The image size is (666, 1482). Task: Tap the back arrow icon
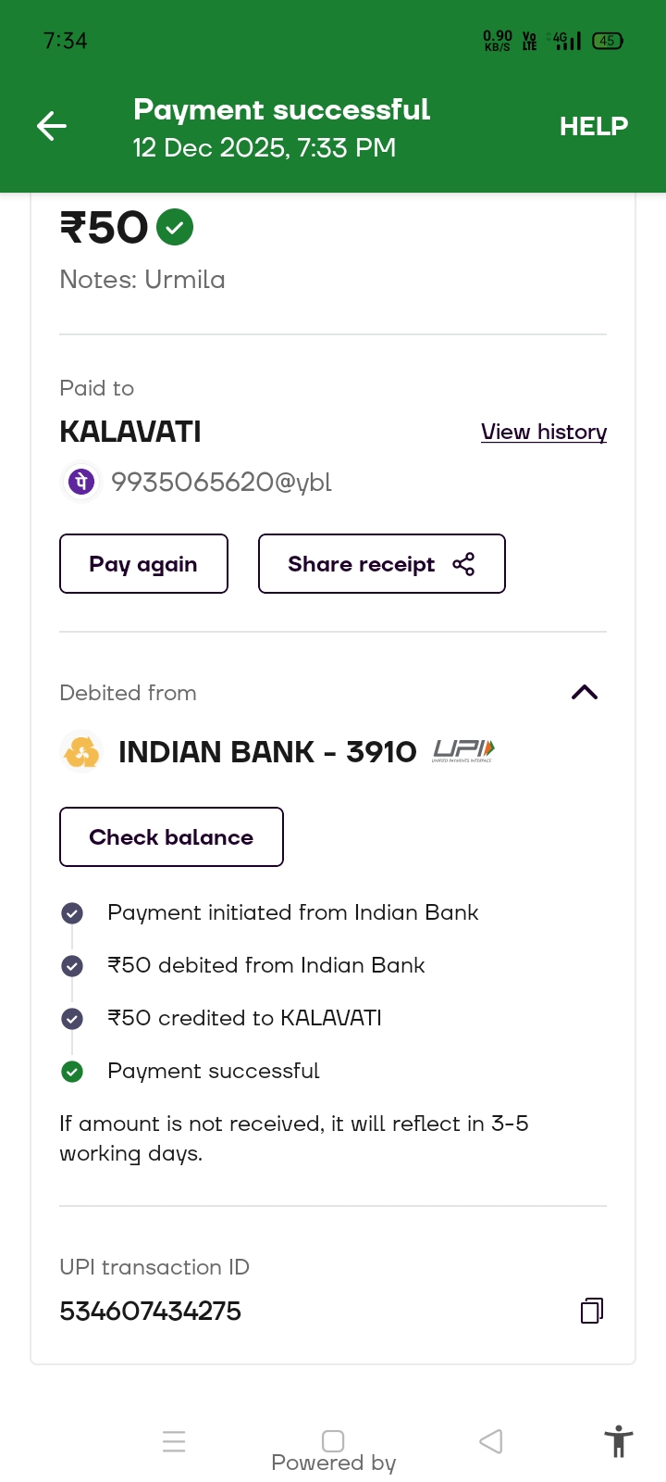tap(52, 126)
